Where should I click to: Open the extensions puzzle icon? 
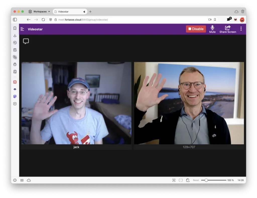pos(229,20)
